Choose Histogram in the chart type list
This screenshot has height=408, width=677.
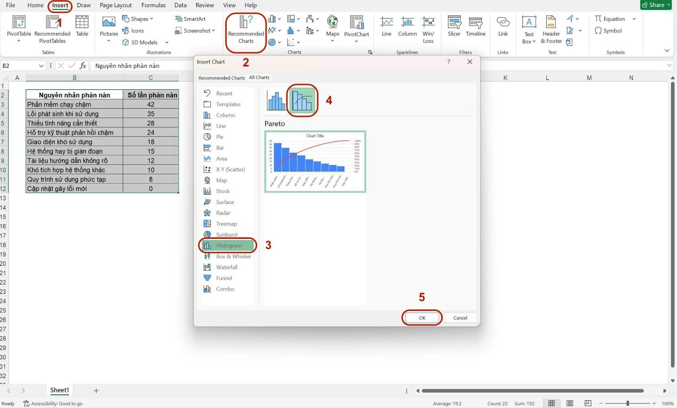pos(228,245)
